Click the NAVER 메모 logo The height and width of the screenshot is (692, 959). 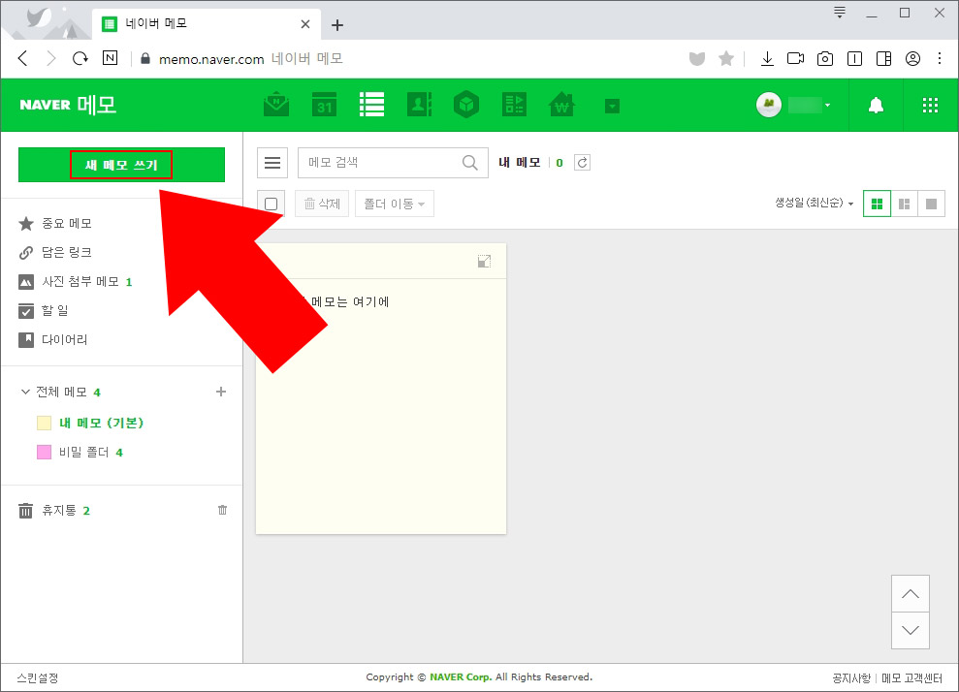coord(68,105)
